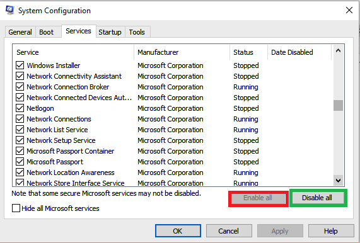Uncheck Network Connection Broker checkbox

[x=20, y=87]
